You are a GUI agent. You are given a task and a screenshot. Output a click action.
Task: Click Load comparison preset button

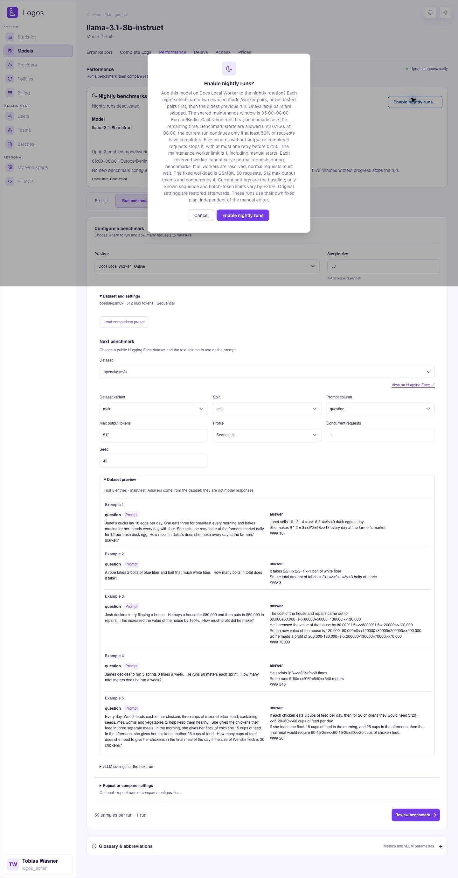tap(124, 322)
